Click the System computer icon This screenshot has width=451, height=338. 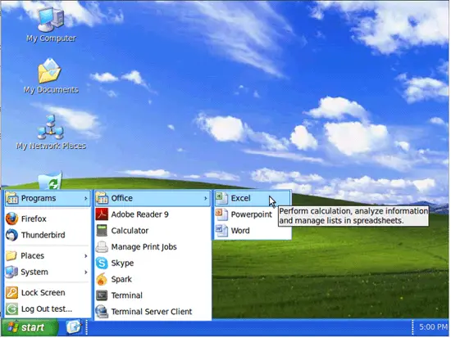(x=11, y=272)
